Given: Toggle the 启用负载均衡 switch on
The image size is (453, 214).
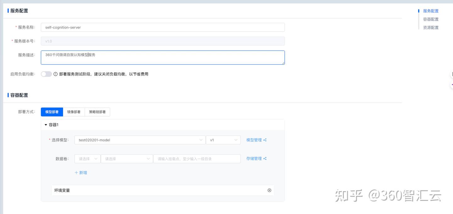Looking at the screenshot, I should coord(46,74).
